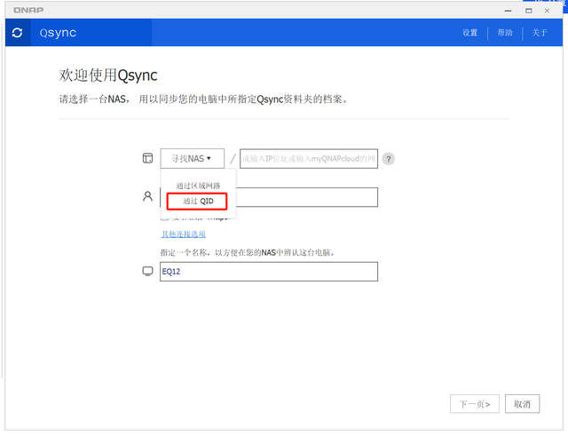Open the 帮助 help menu
This screenshot has height=436, width=568.
pos(505,33)
